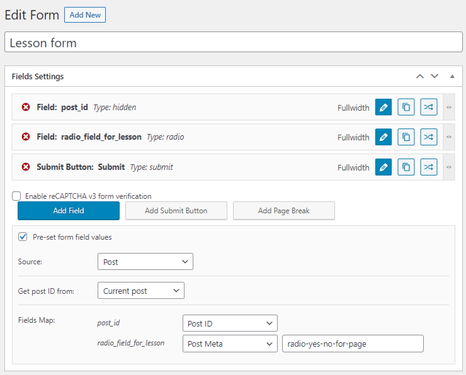Open the post_id Fields Map dropdown

[230, 323]
